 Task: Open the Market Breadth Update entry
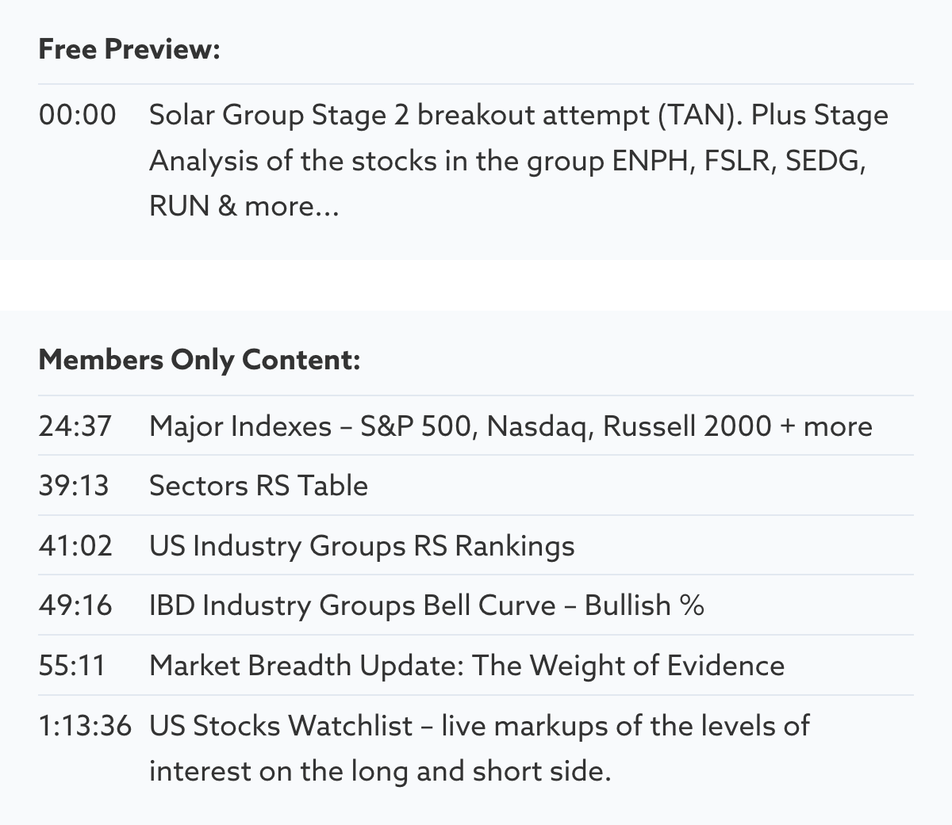click(466, 666)
